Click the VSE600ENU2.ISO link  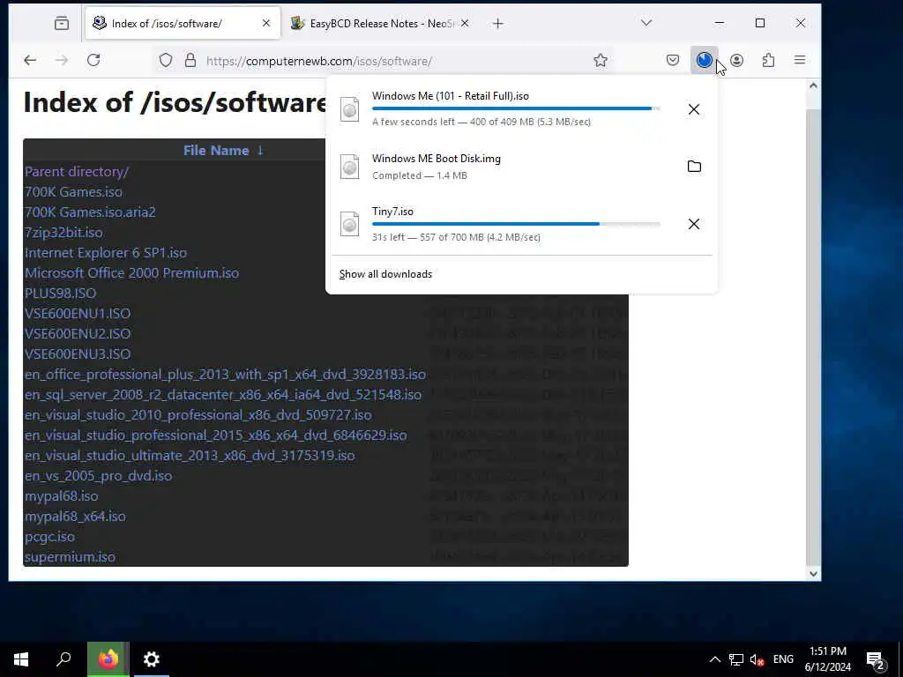pos(78,333)
